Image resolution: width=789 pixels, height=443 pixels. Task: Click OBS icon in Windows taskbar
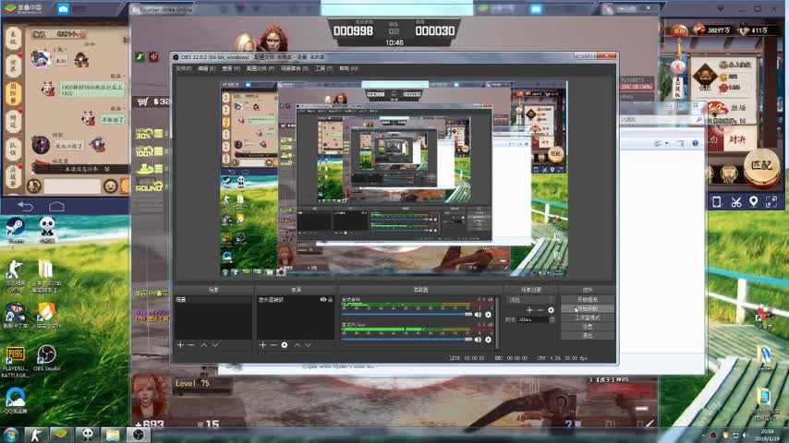coord(139,435)
